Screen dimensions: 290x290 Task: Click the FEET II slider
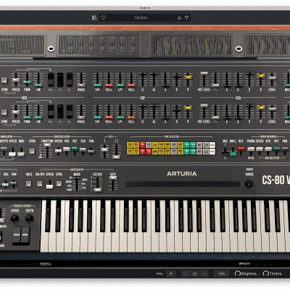coord(116,157)
